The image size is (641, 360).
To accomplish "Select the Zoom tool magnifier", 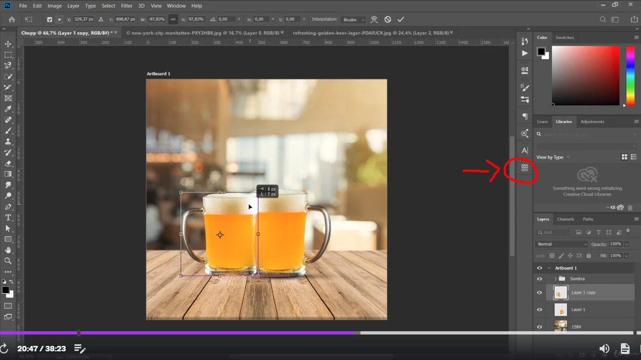I will (8, 261).
